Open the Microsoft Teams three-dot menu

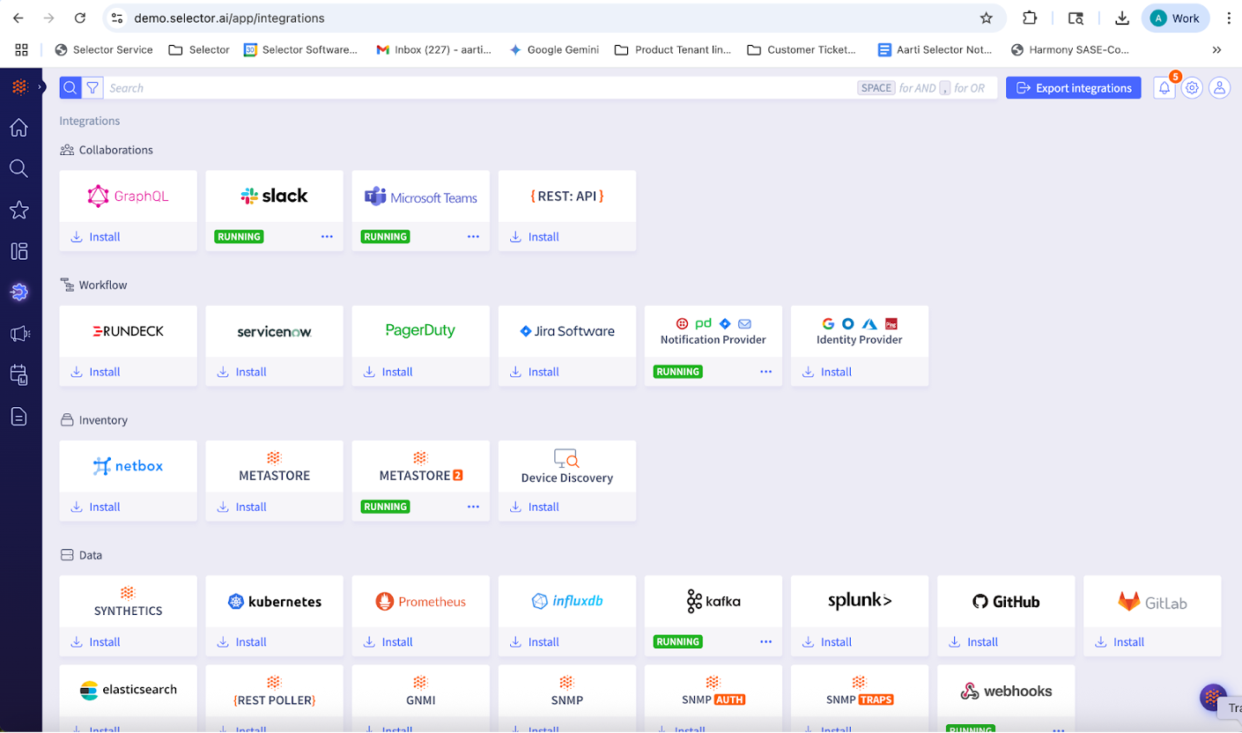coord(473,237)
